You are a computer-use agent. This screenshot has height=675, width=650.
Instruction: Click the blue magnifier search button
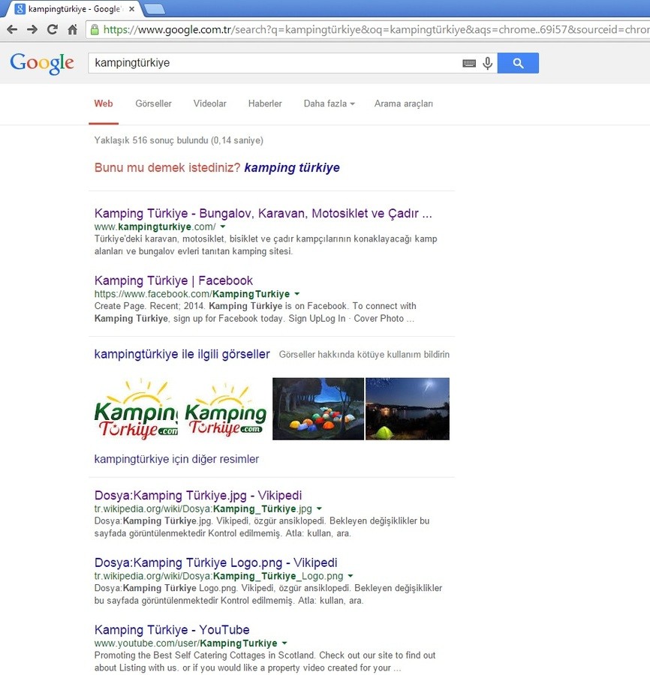(518, 63)
